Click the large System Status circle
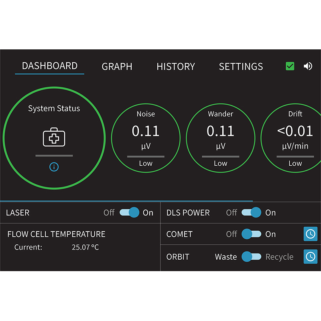This screenshot has width=321, height=321. coord(54,138)
